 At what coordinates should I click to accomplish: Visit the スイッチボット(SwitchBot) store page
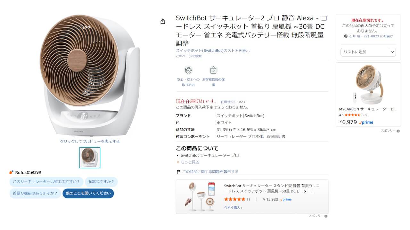(x=212, y=51)
